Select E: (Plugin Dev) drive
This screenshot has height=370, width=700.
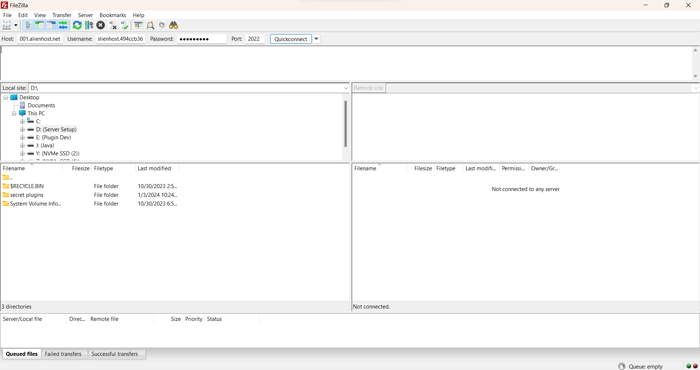pos(53,138)
